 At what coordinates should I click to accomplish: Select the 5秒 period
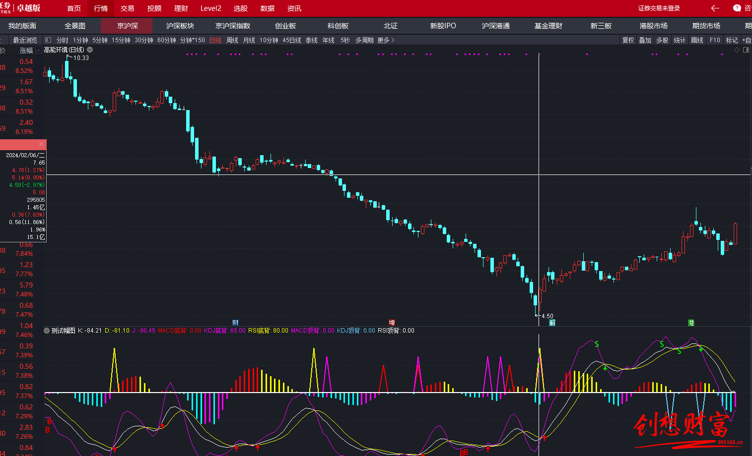[x=345, y=40]
